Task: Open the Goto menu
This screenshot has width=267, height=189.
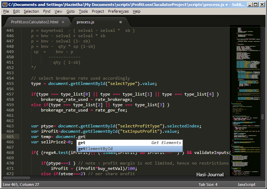Action: pos(71,11)
